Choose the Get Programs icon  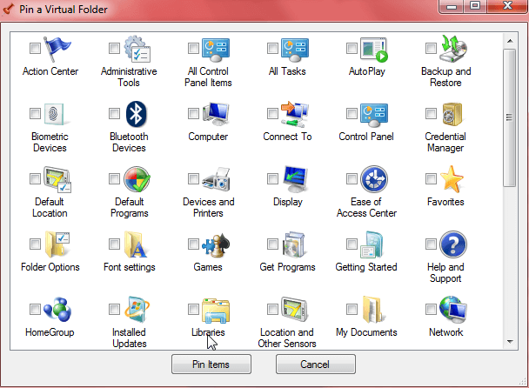(294, 244)
